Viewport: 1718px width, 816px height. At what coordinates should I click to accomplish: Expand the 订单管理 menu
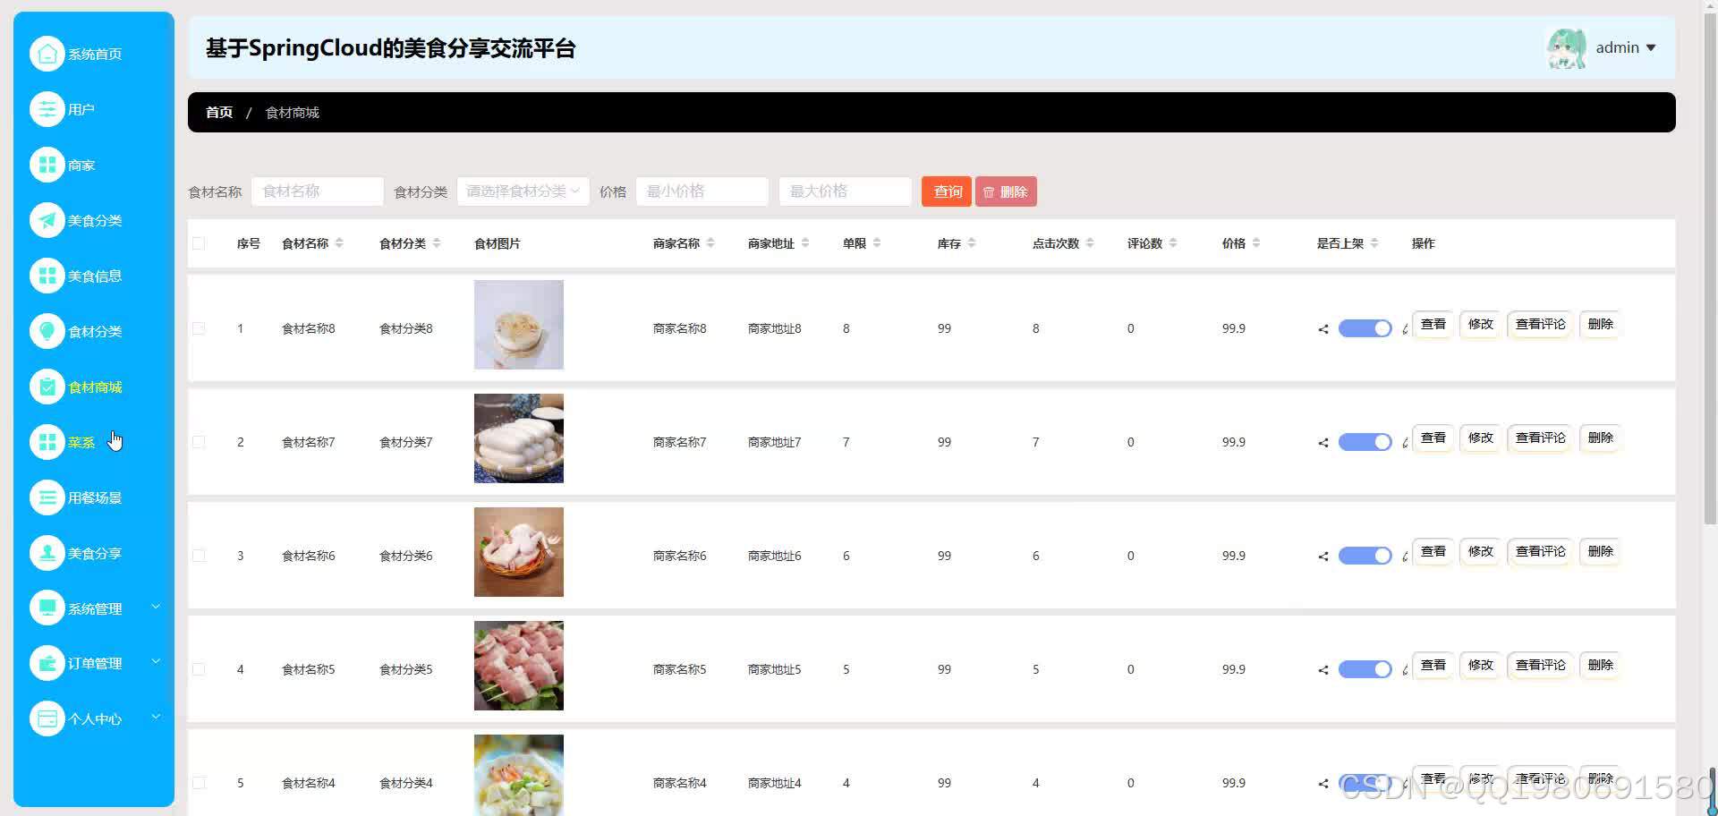point(94,662)
